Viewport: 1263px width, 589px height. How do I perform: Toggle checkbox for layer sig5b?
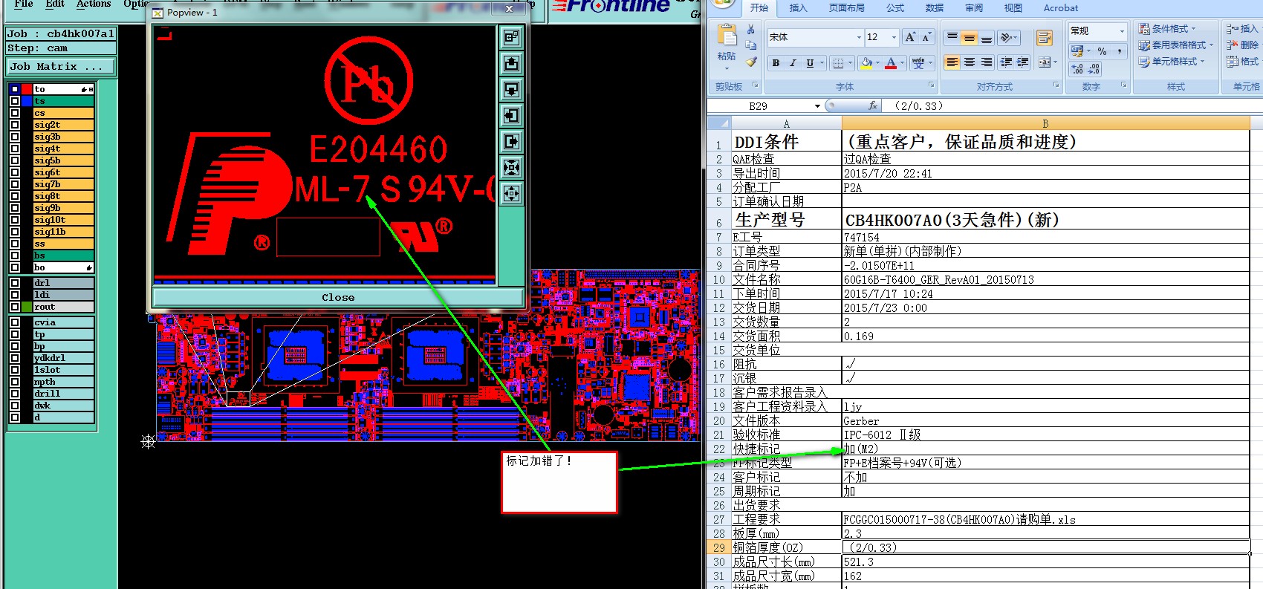(15, 160)
